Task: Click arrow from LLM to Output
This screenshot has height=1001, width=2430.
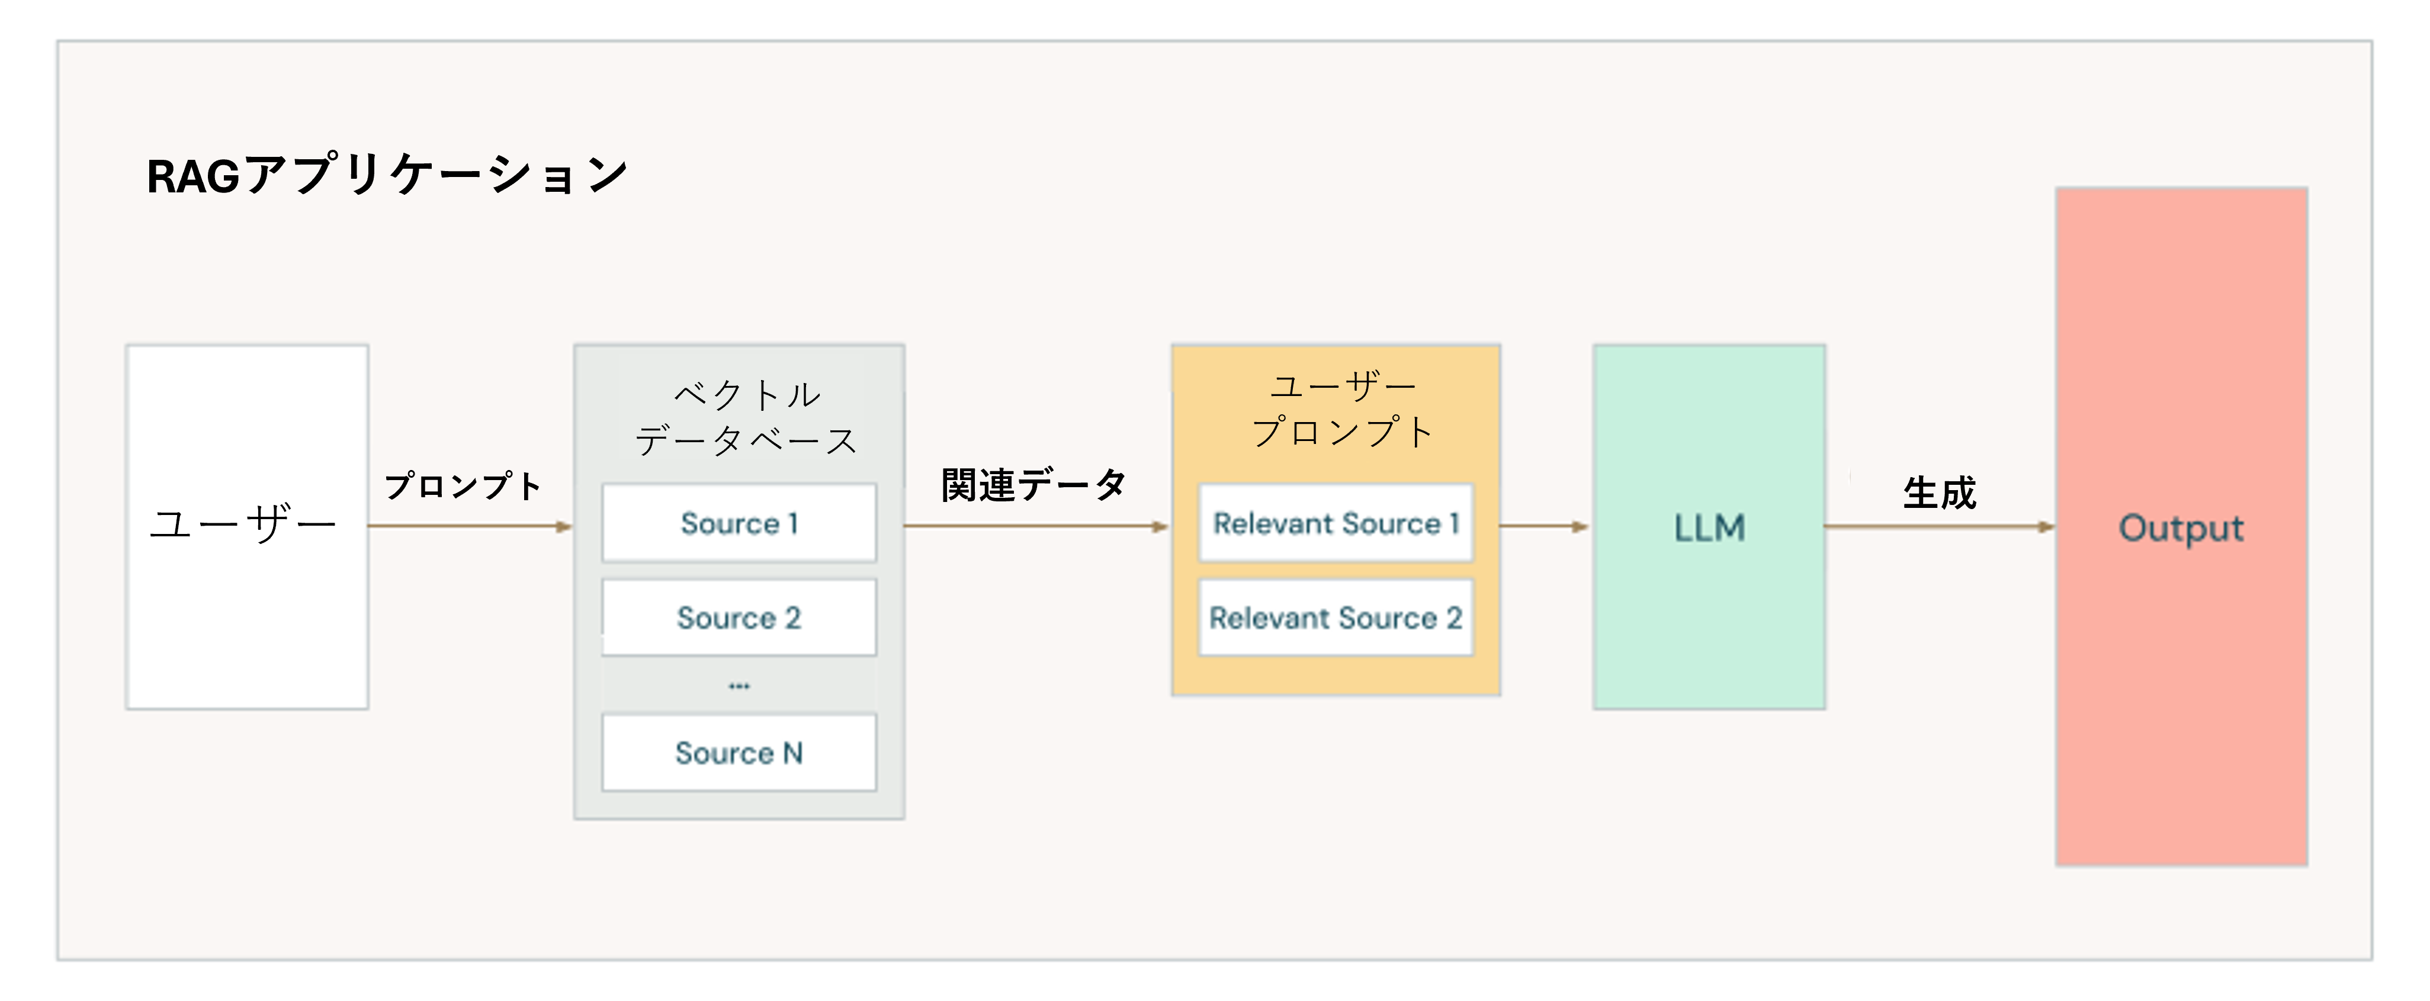Action: click(1938, 526)
